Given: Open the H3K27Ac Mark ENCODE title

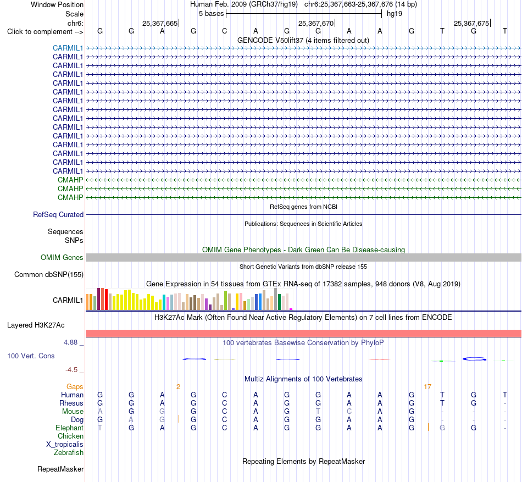Looking at the screenshot, I should click(303, 317).
